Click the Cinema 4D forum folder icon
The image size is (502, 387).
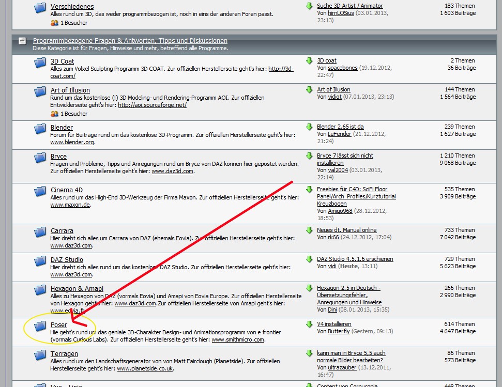pos(40,191)
